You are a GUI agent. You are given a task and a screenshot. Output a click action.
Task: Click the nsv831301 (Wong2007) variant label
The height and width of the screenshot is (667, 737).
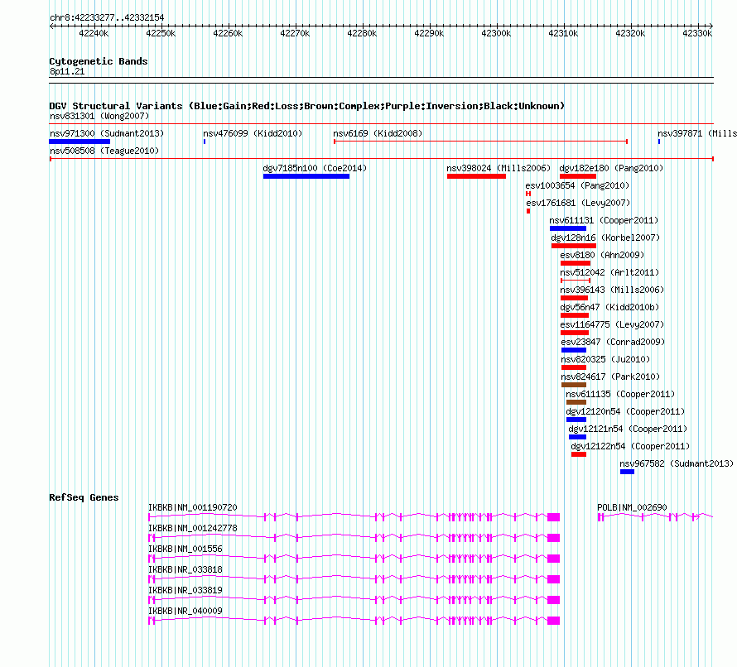point(99,116)
